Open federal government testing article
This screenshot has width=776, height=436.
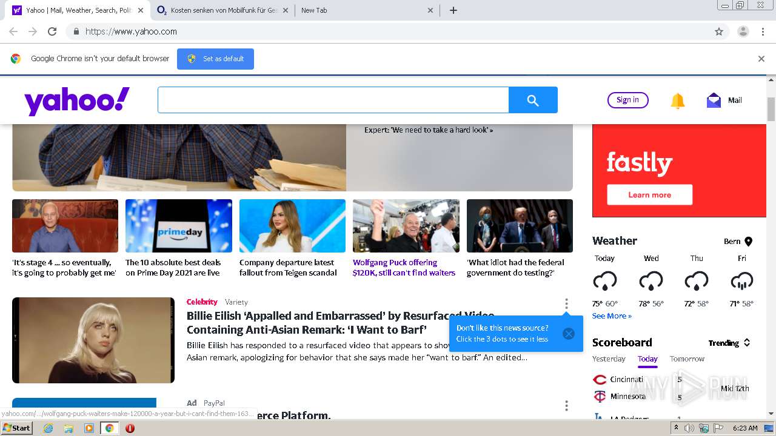(515, 268)
